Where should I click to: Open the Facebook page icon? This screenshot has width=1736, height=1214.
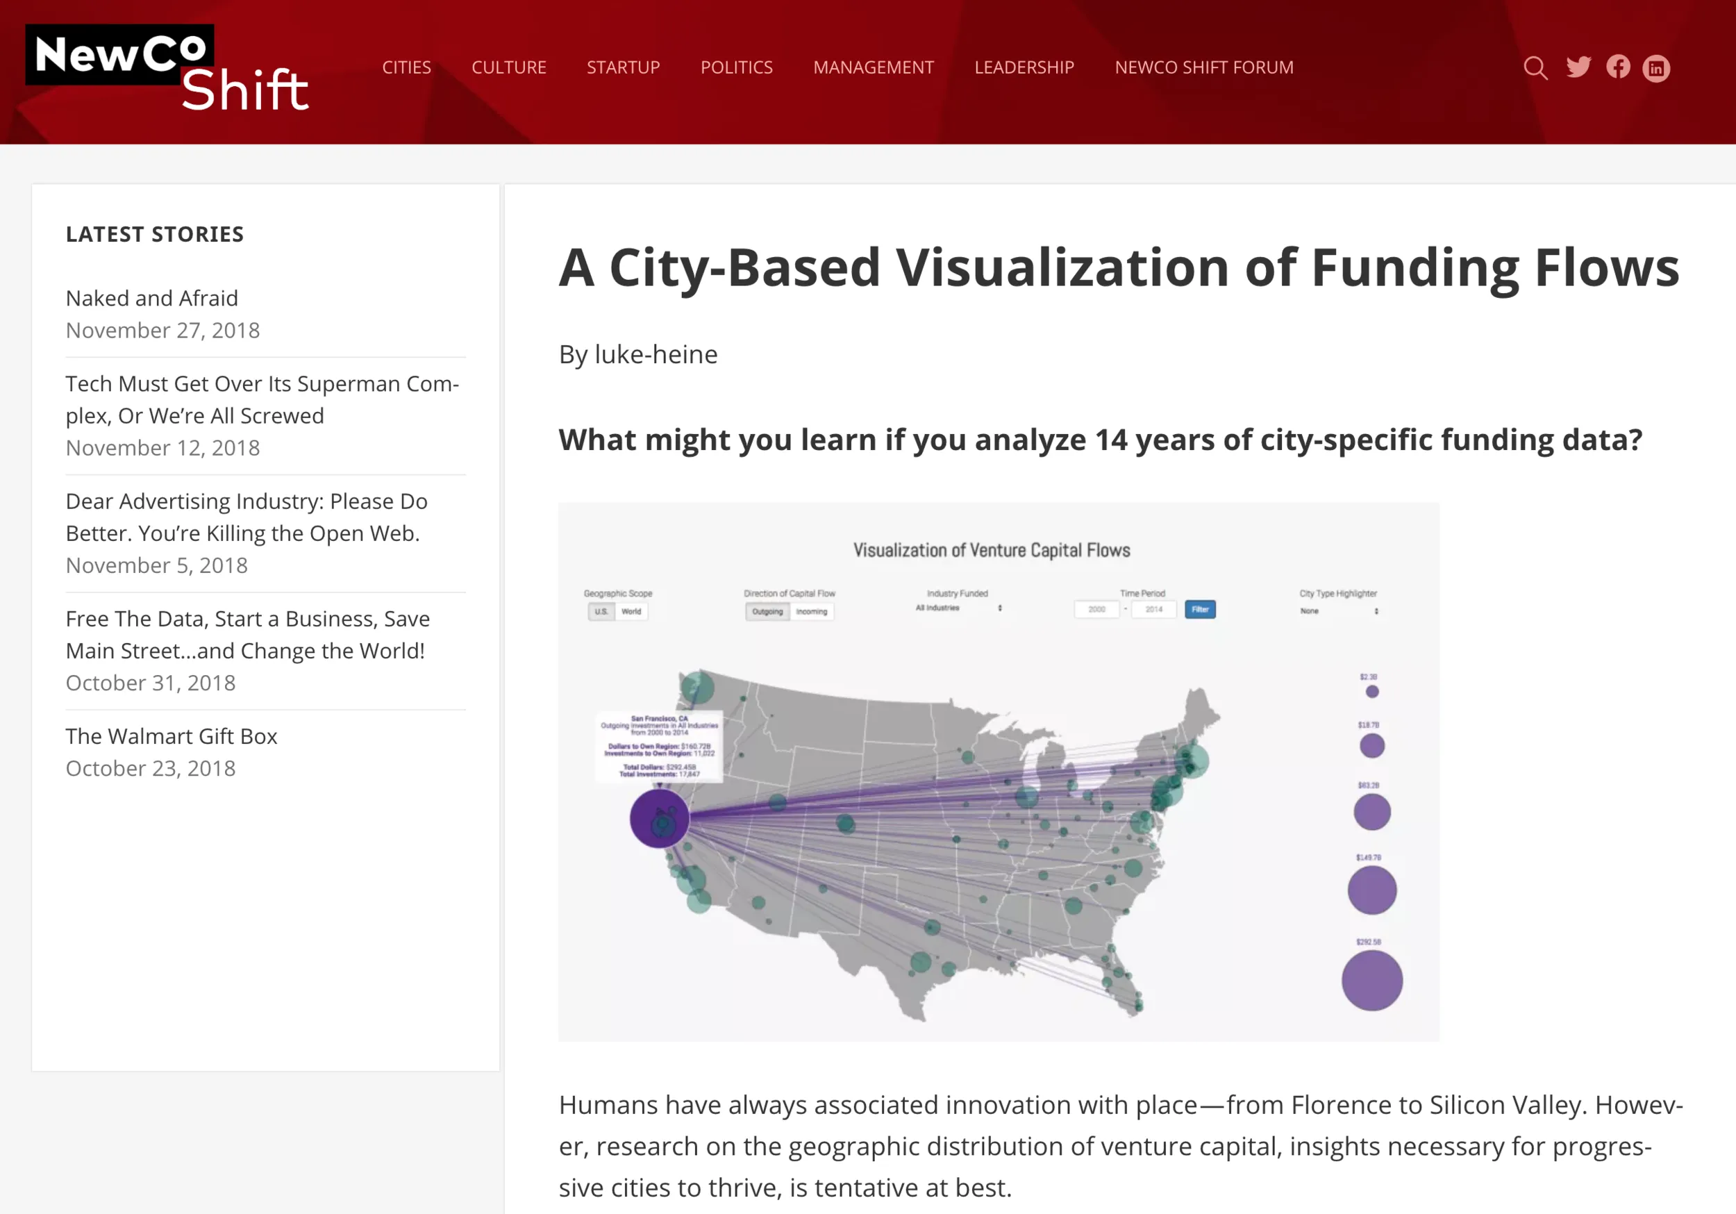point(1618,67)
